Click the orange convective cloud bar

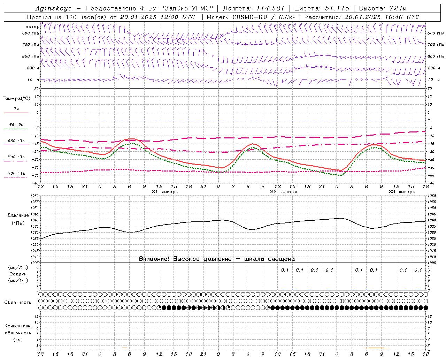pos(376,348)
